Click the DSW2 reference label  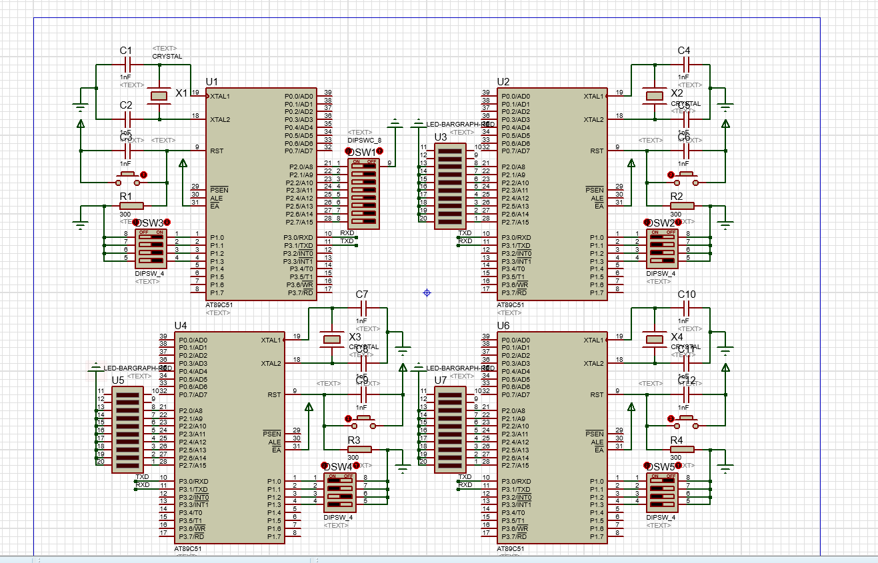point(661,223)
